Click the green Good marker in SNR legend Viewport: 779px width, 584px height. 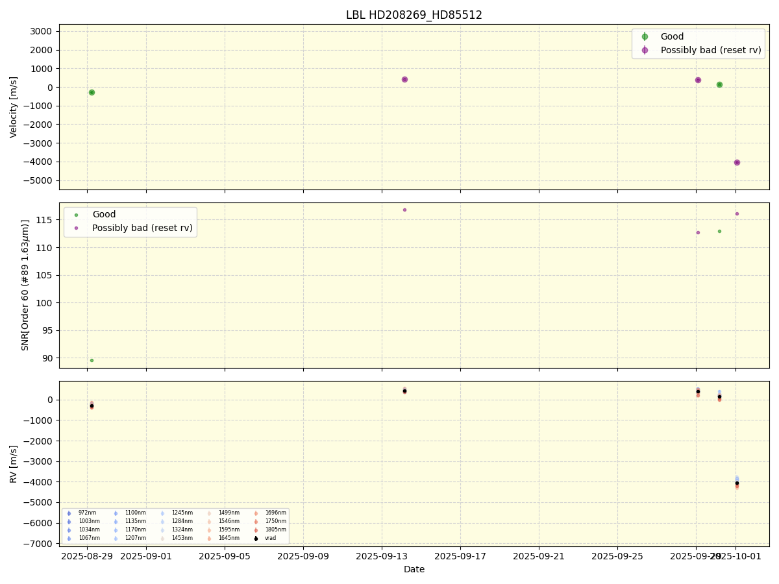(x=76, y=215)
